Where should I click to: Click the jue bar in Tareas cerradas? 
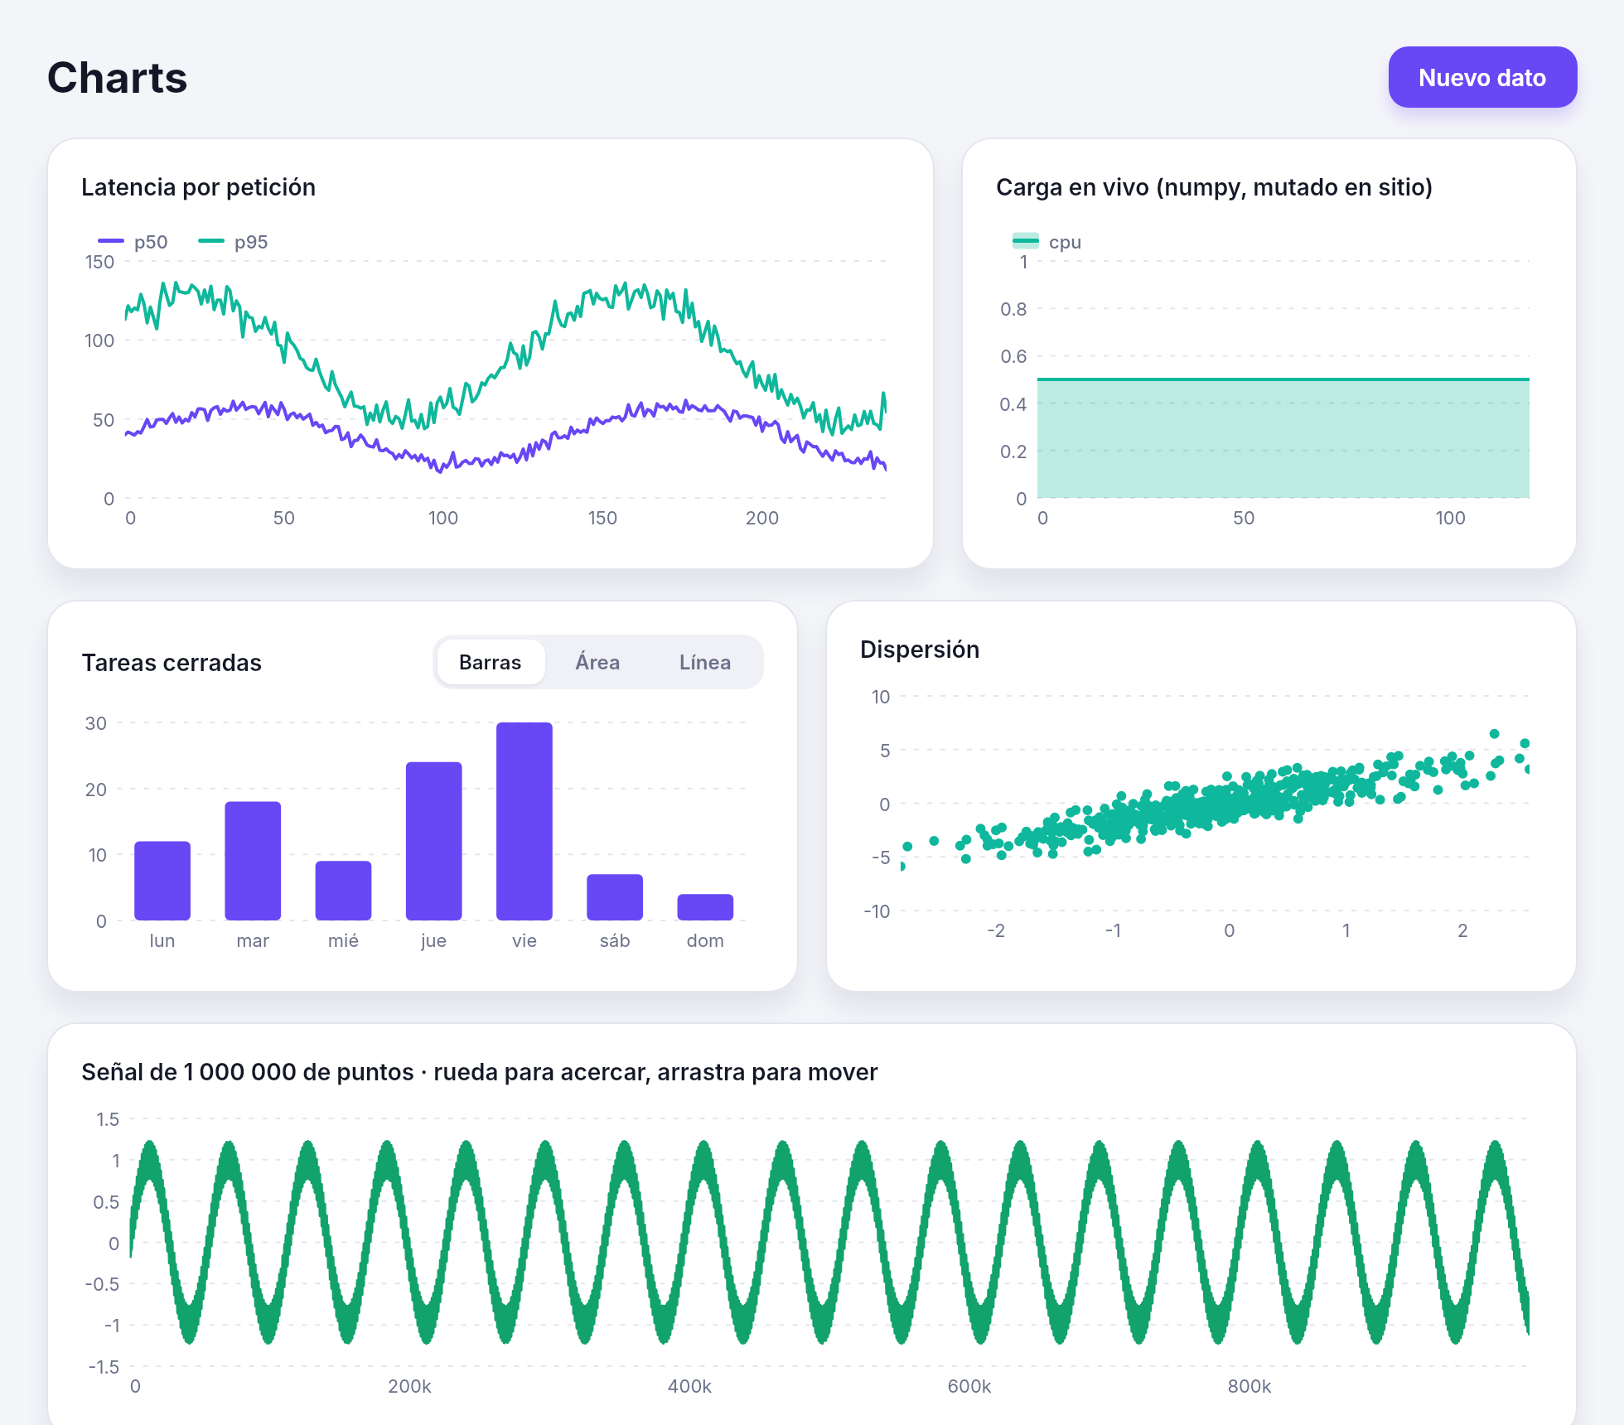click(434, 841)
